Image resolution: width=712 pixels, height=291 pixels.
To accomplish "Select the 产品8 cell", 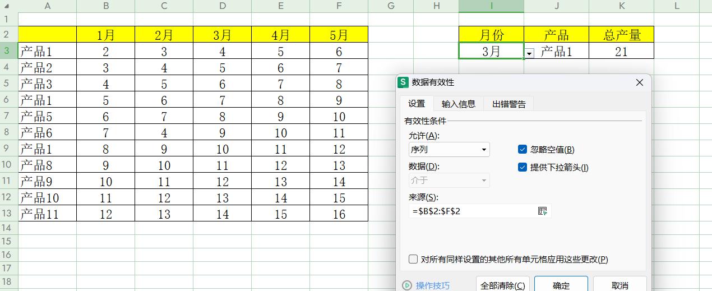I will (48, 165).
